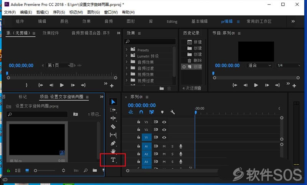Viewport: 307px width, 185px height.
Task: Click the nest sequence insert icon
Action: 130,112
